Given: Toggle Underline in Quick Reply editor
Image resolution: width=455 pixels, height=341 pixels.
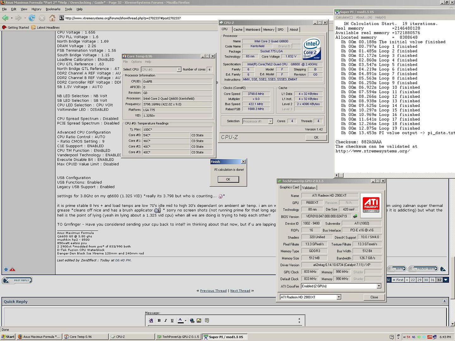Looking at the screenshot, I should click(x=172, y=320).
